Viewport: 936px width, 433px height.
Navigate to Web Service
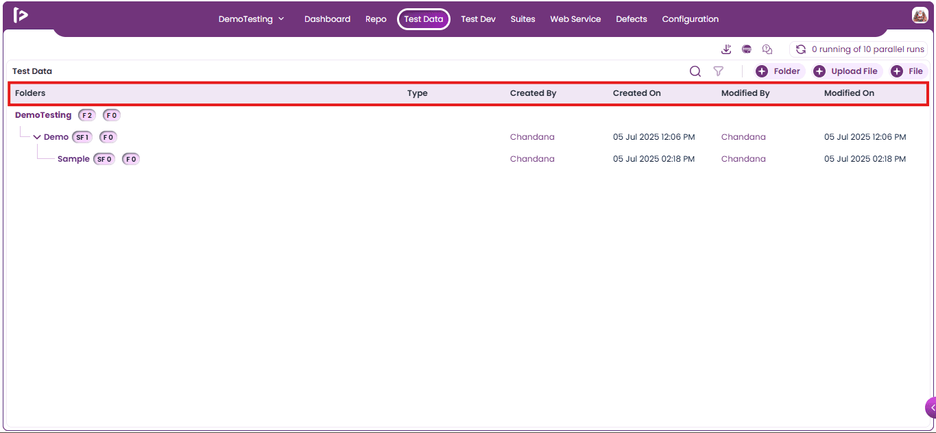575,19
